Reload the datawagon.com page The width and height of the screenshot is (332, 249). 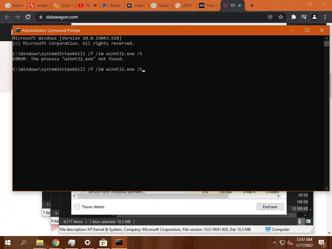(x=28, y=17)
